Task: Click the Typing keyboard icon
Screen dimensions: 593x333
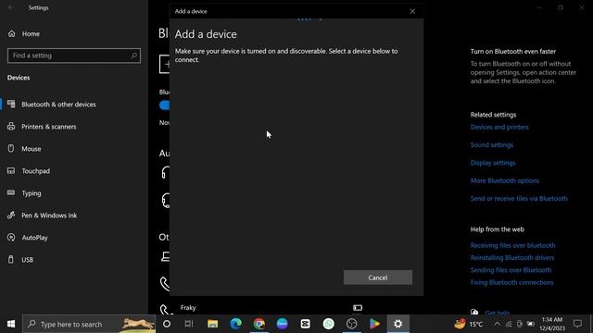Action: [11, 192]
